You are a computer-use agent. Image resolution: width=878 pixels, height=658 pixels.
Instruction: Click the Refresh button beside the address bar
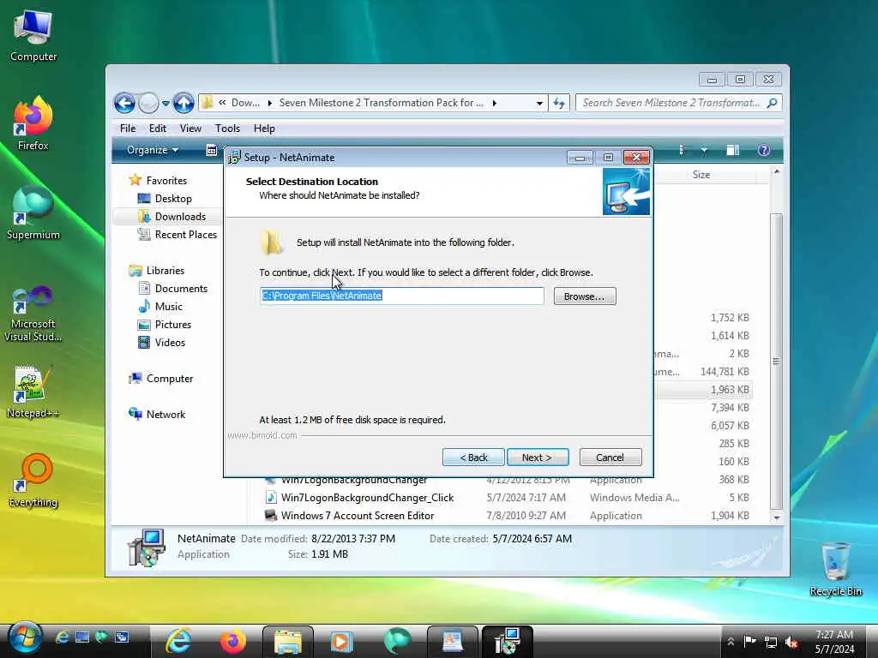coord(559,103)
